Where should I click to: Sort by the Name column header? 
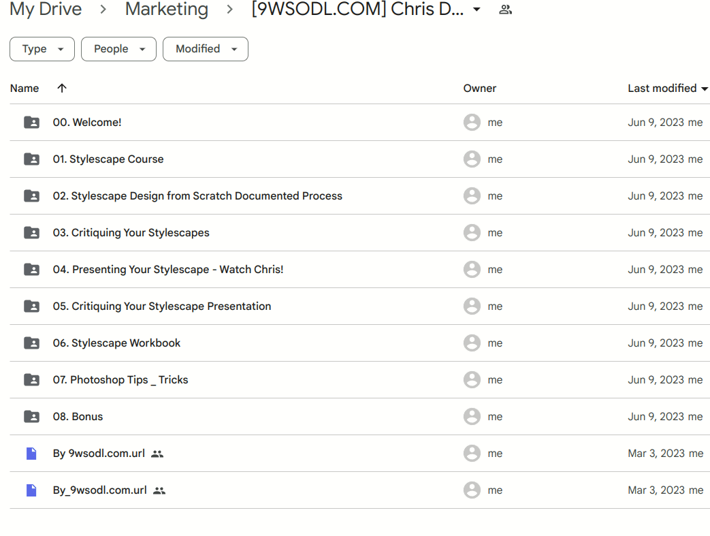[25, 89]
